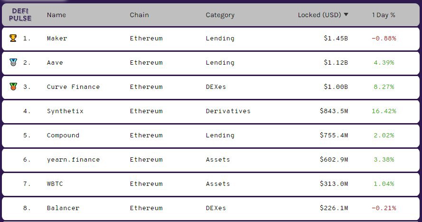The width and height of the screenshot is (422, 222).
Task: Sort the table by Chain column
Action: tap(139, 15)
